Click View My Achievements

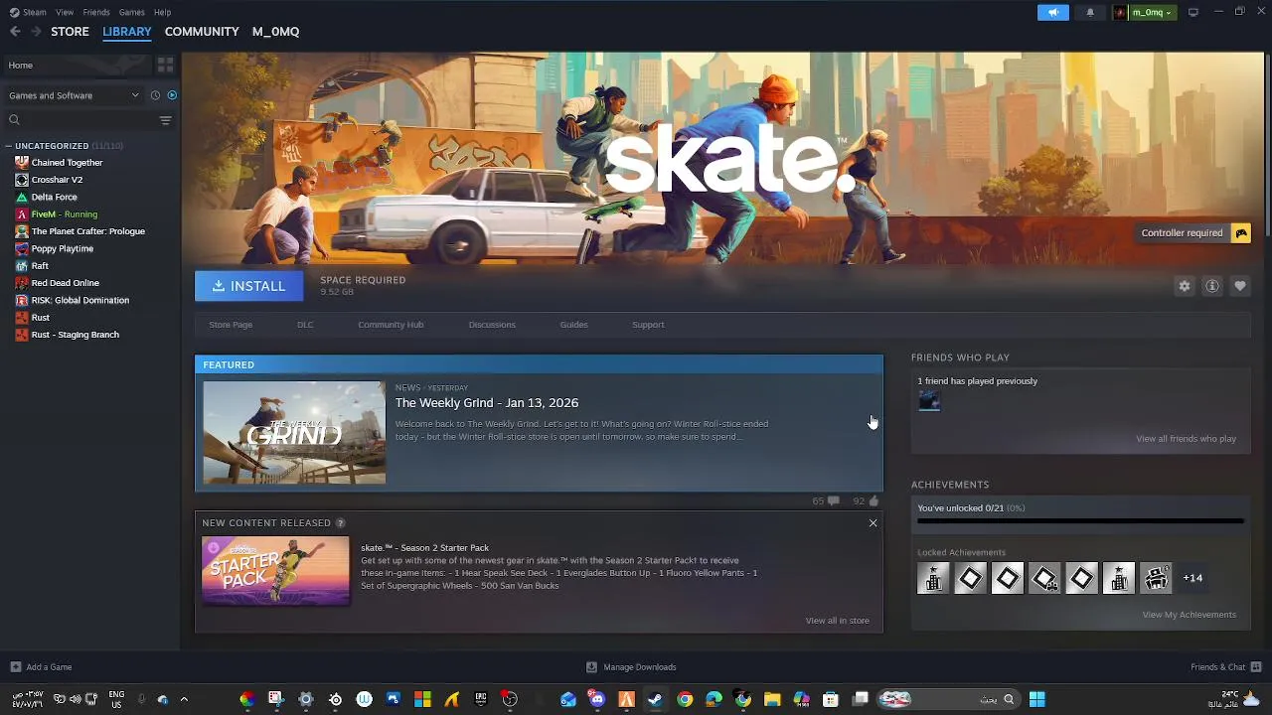pos(1189,615)
